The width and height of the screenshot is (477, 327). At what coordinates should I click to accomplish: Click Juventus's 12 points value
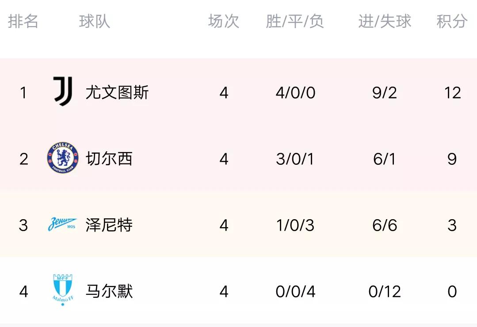[452, 93]
